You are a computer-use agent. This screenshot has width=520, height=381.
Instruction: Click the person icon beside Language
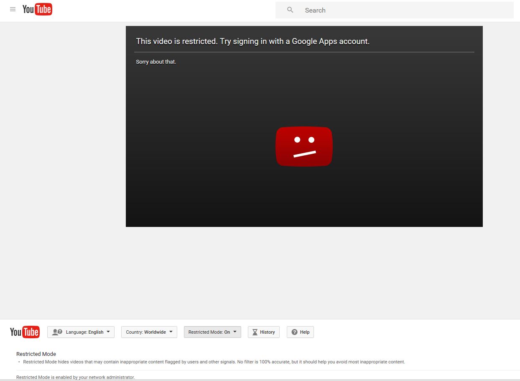(57, 332)
